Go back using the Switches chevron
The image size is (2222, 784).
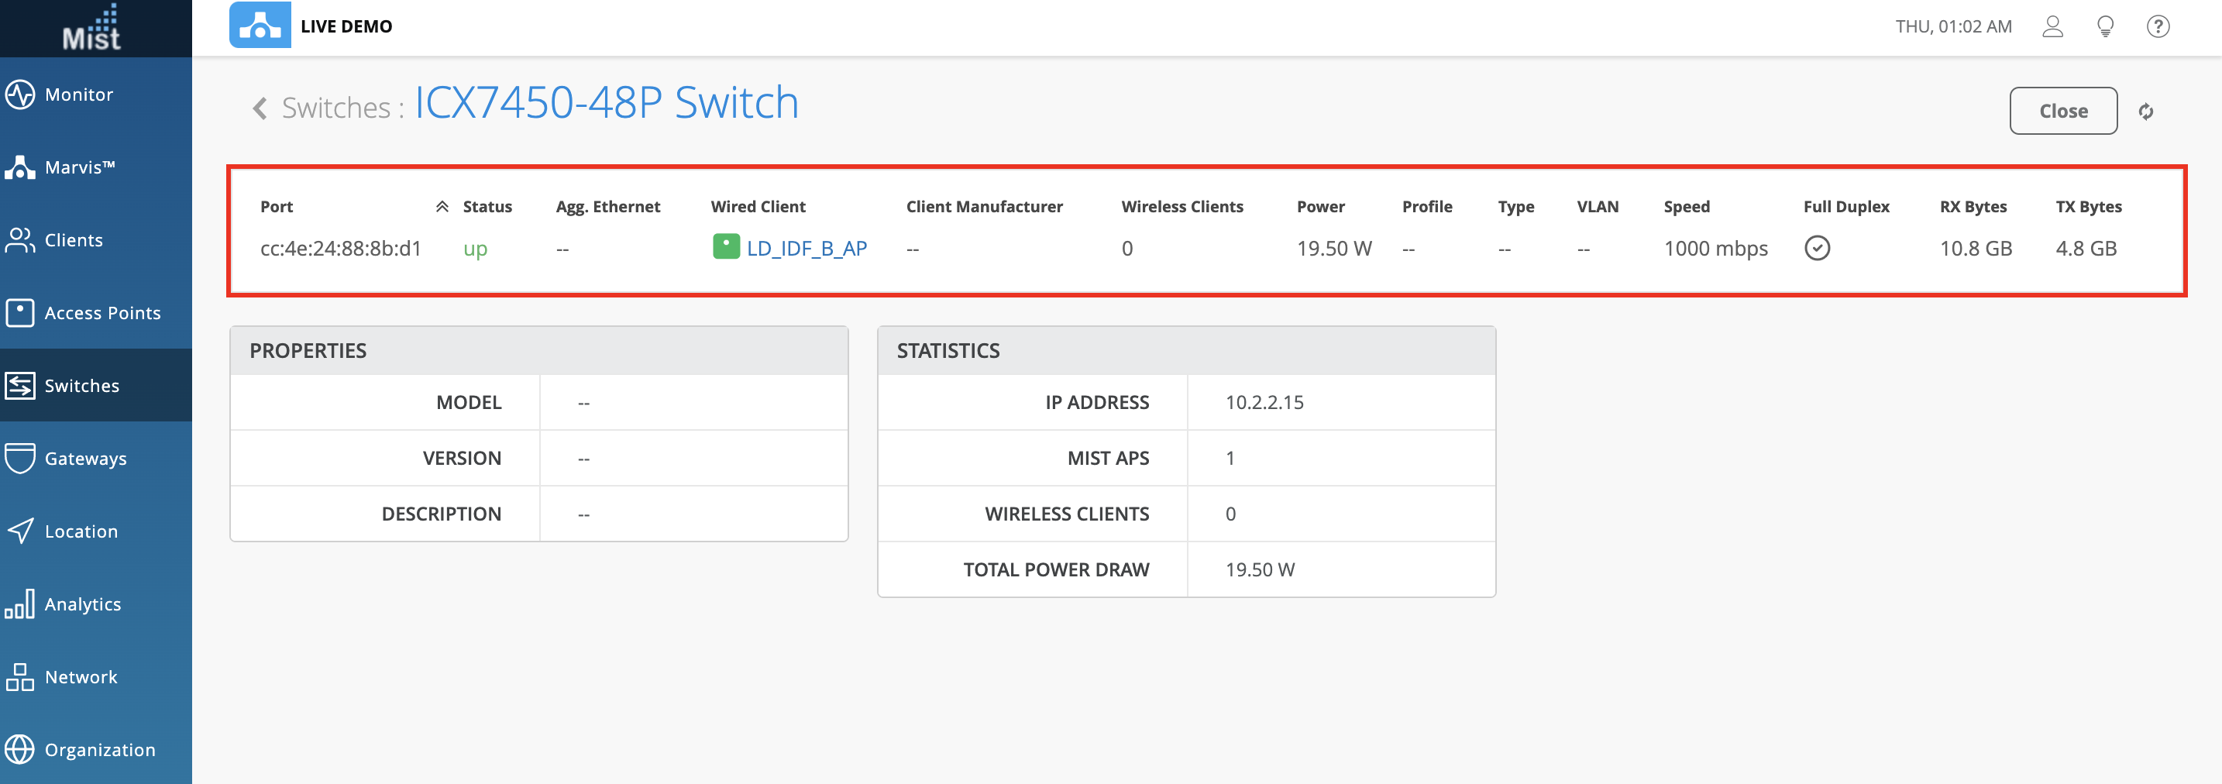point(260,108)
